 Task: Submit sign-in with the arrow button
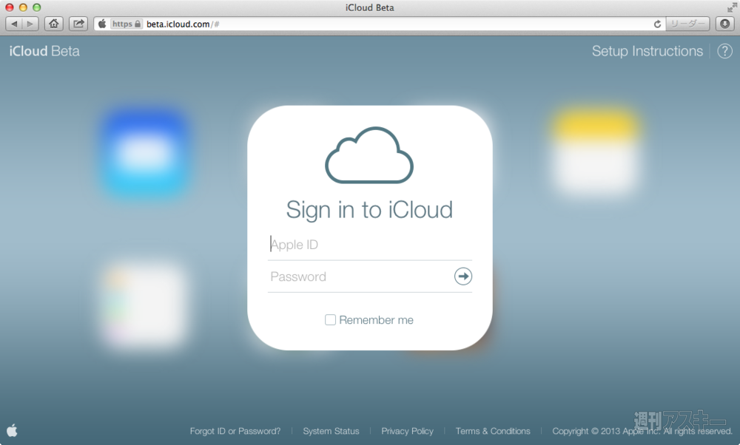pos(463,276)
